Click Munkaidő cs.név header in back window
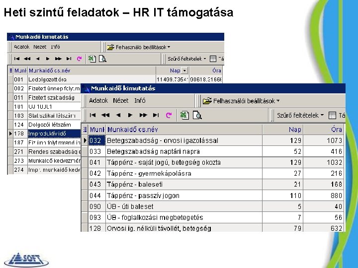The width and height of the screenshot is (358, 268). (92, 70)
